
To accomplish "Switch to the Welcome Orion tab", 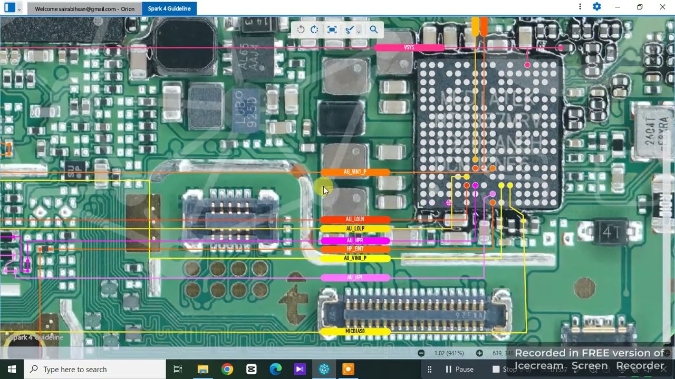I will [x=84, y=8].
